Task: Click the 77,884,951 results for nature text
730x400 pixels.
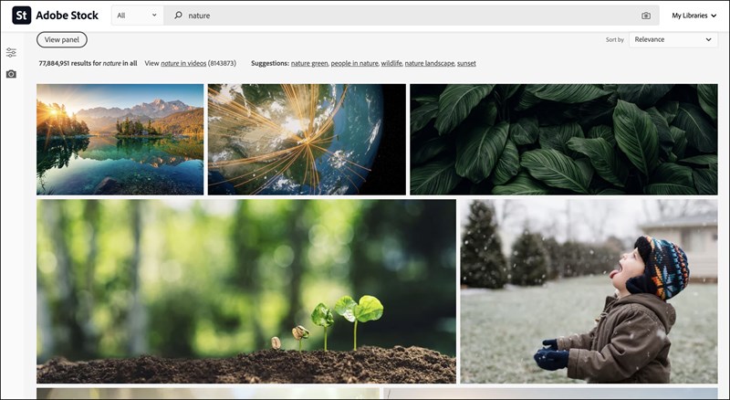Action: click(88, 63)
